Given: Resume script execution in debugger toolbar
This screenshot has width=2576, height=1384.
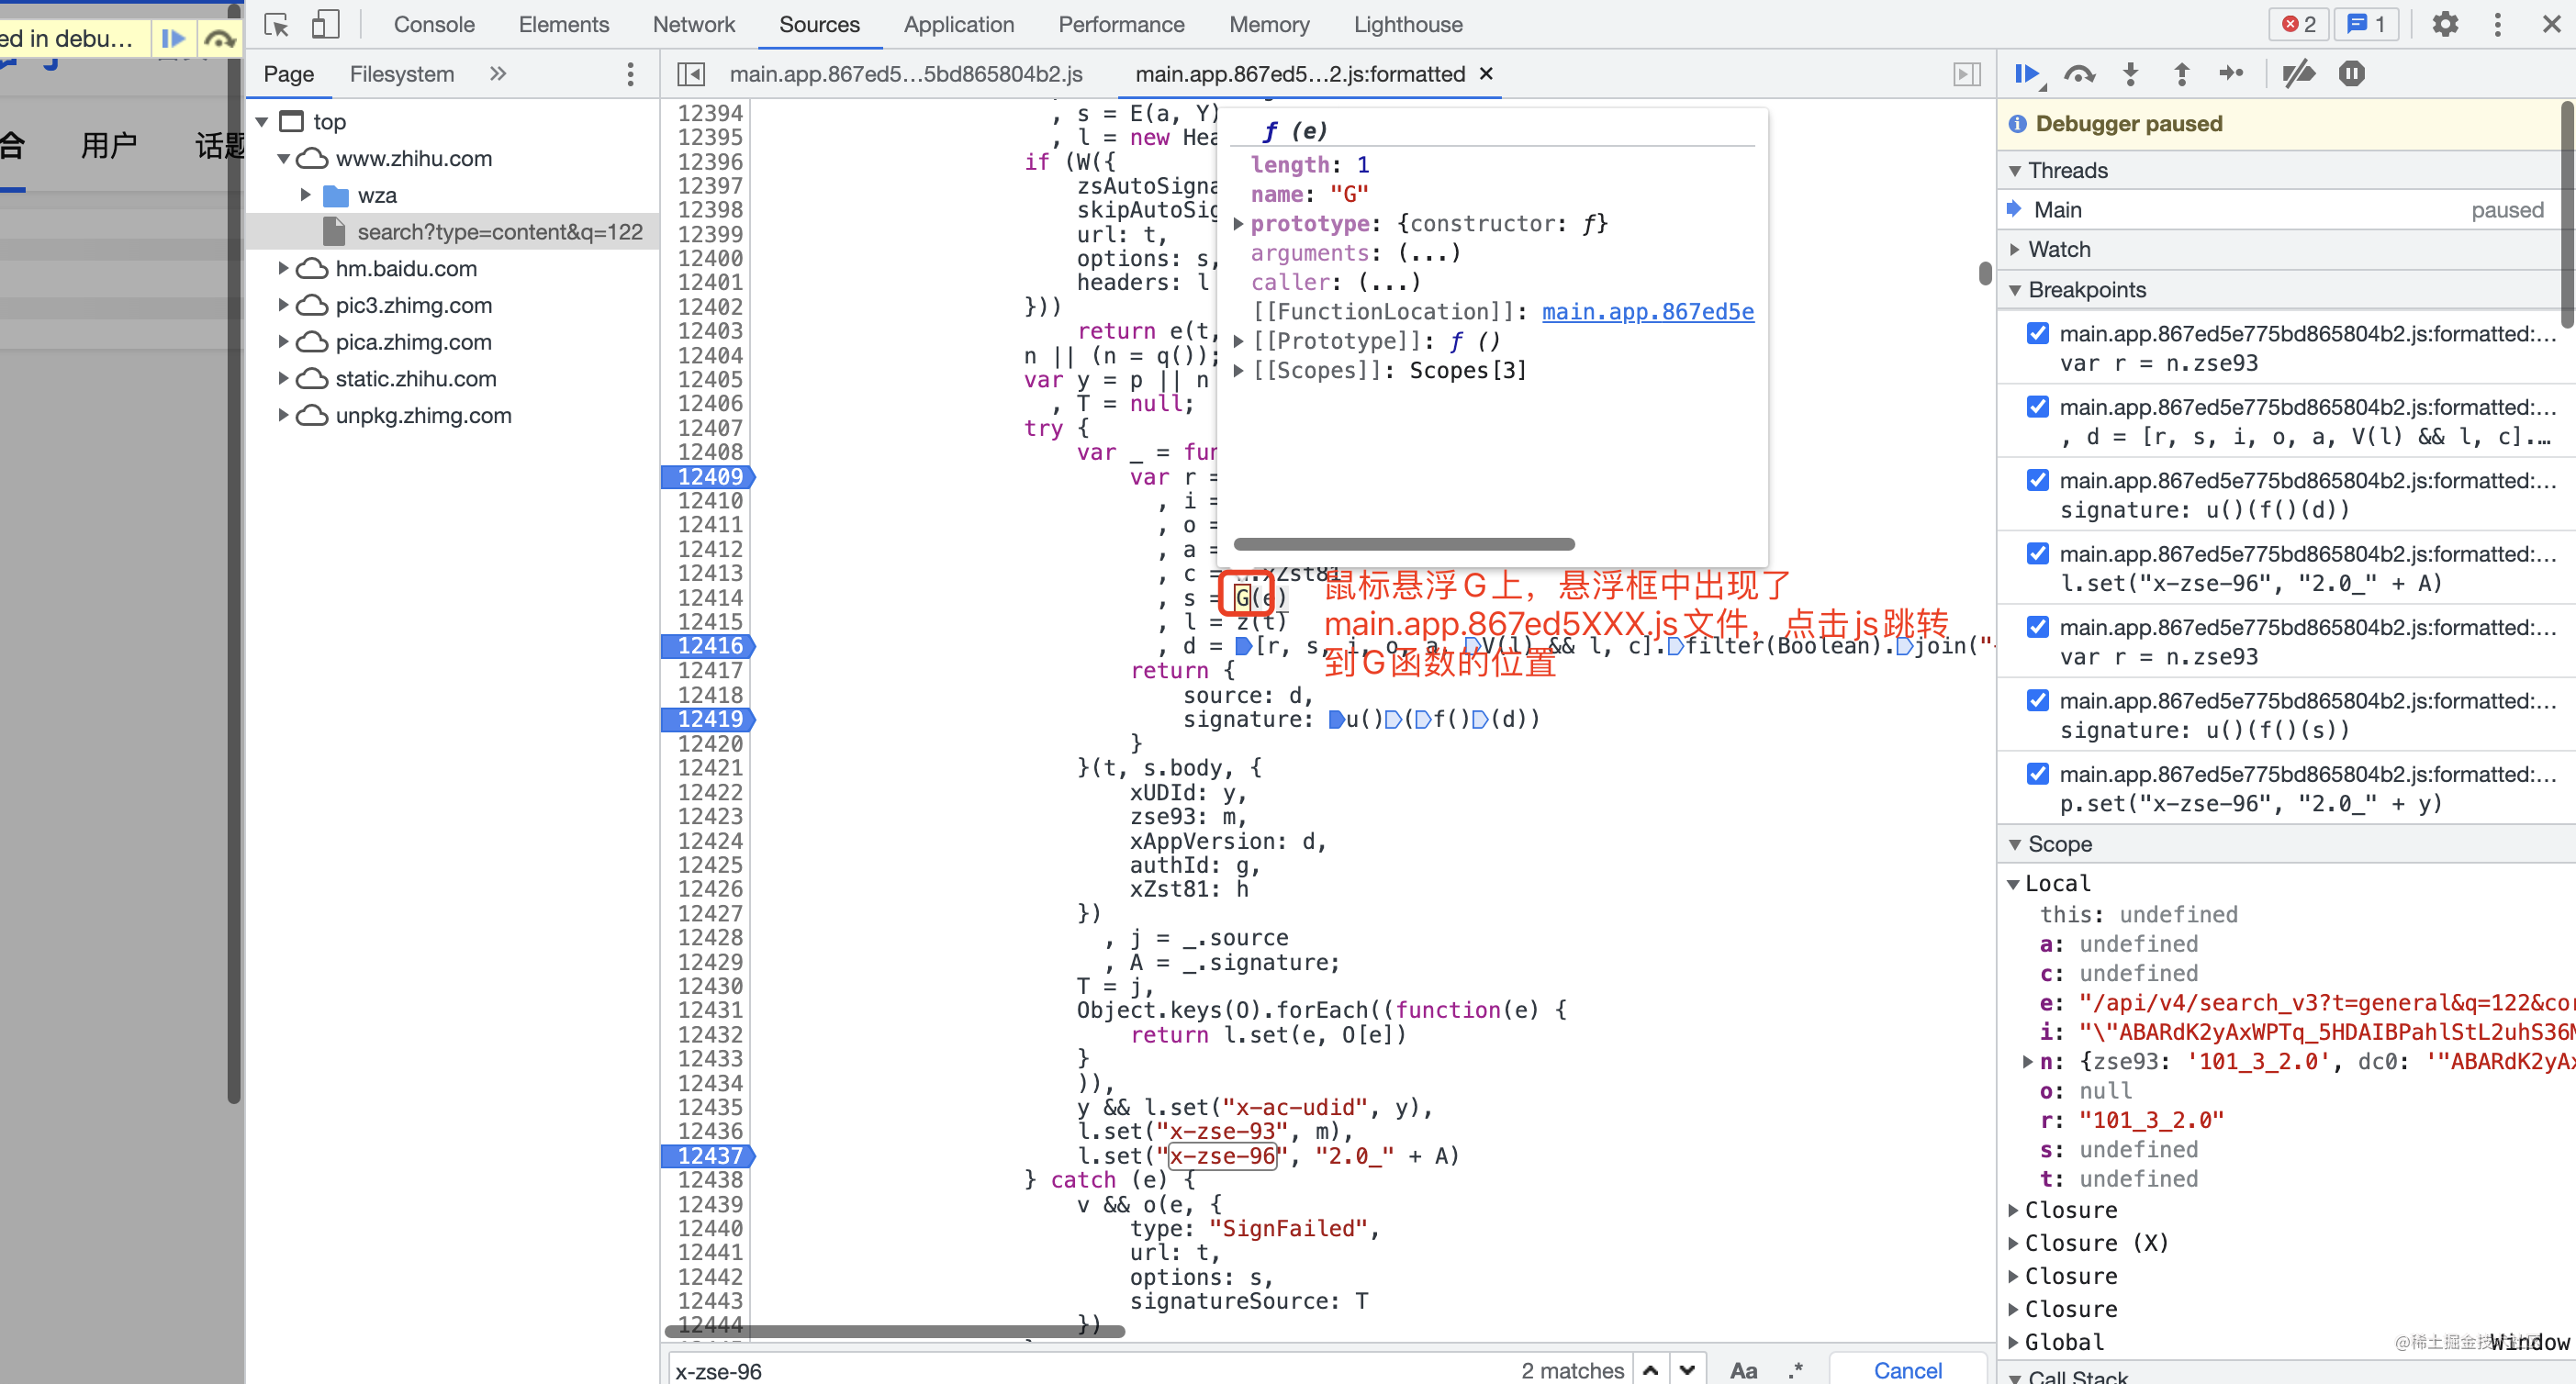Looking at the screenshot, I should (x=2027, y=74).
